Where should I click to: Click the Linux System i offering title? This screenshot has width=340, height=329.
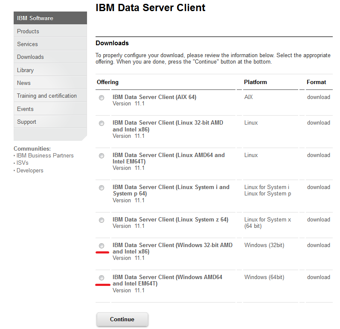click(x=171, y=190)
